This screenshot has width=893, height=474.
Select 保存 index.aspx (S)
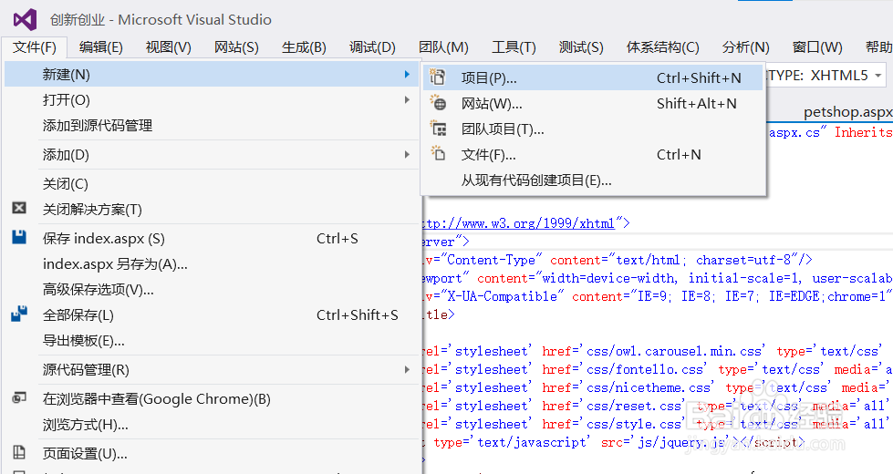212,238
